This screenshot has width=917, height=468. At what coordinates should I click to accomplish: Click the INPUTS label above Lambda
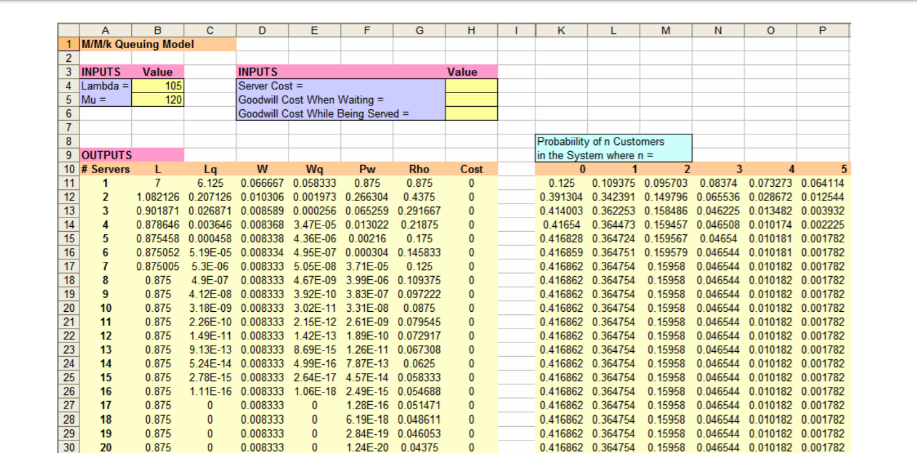pos(106,72)
